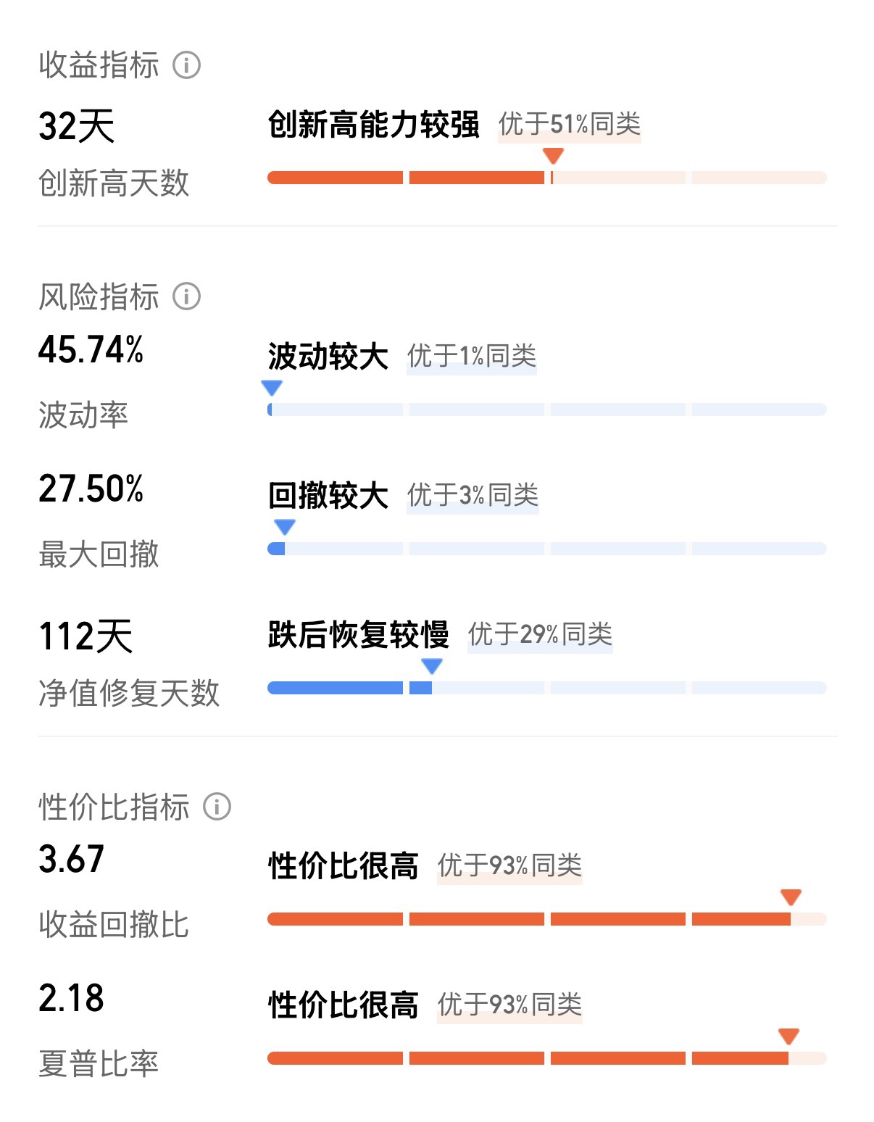Click orange marker above 收益回撤比 bar
The height and width of the screenshot is (1122, 874).
[x=791, y=897]
